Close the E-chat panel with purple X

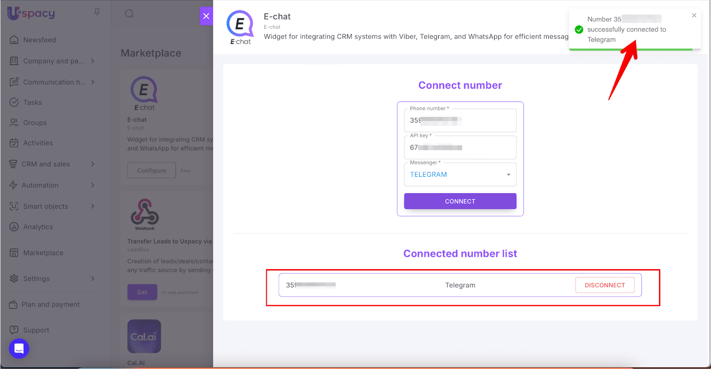tap(206, 16)
